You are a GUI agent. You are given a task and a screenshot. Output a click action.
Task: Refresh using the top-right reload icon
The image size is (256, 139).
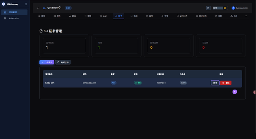pyautogui.click(x=208, y=8)
